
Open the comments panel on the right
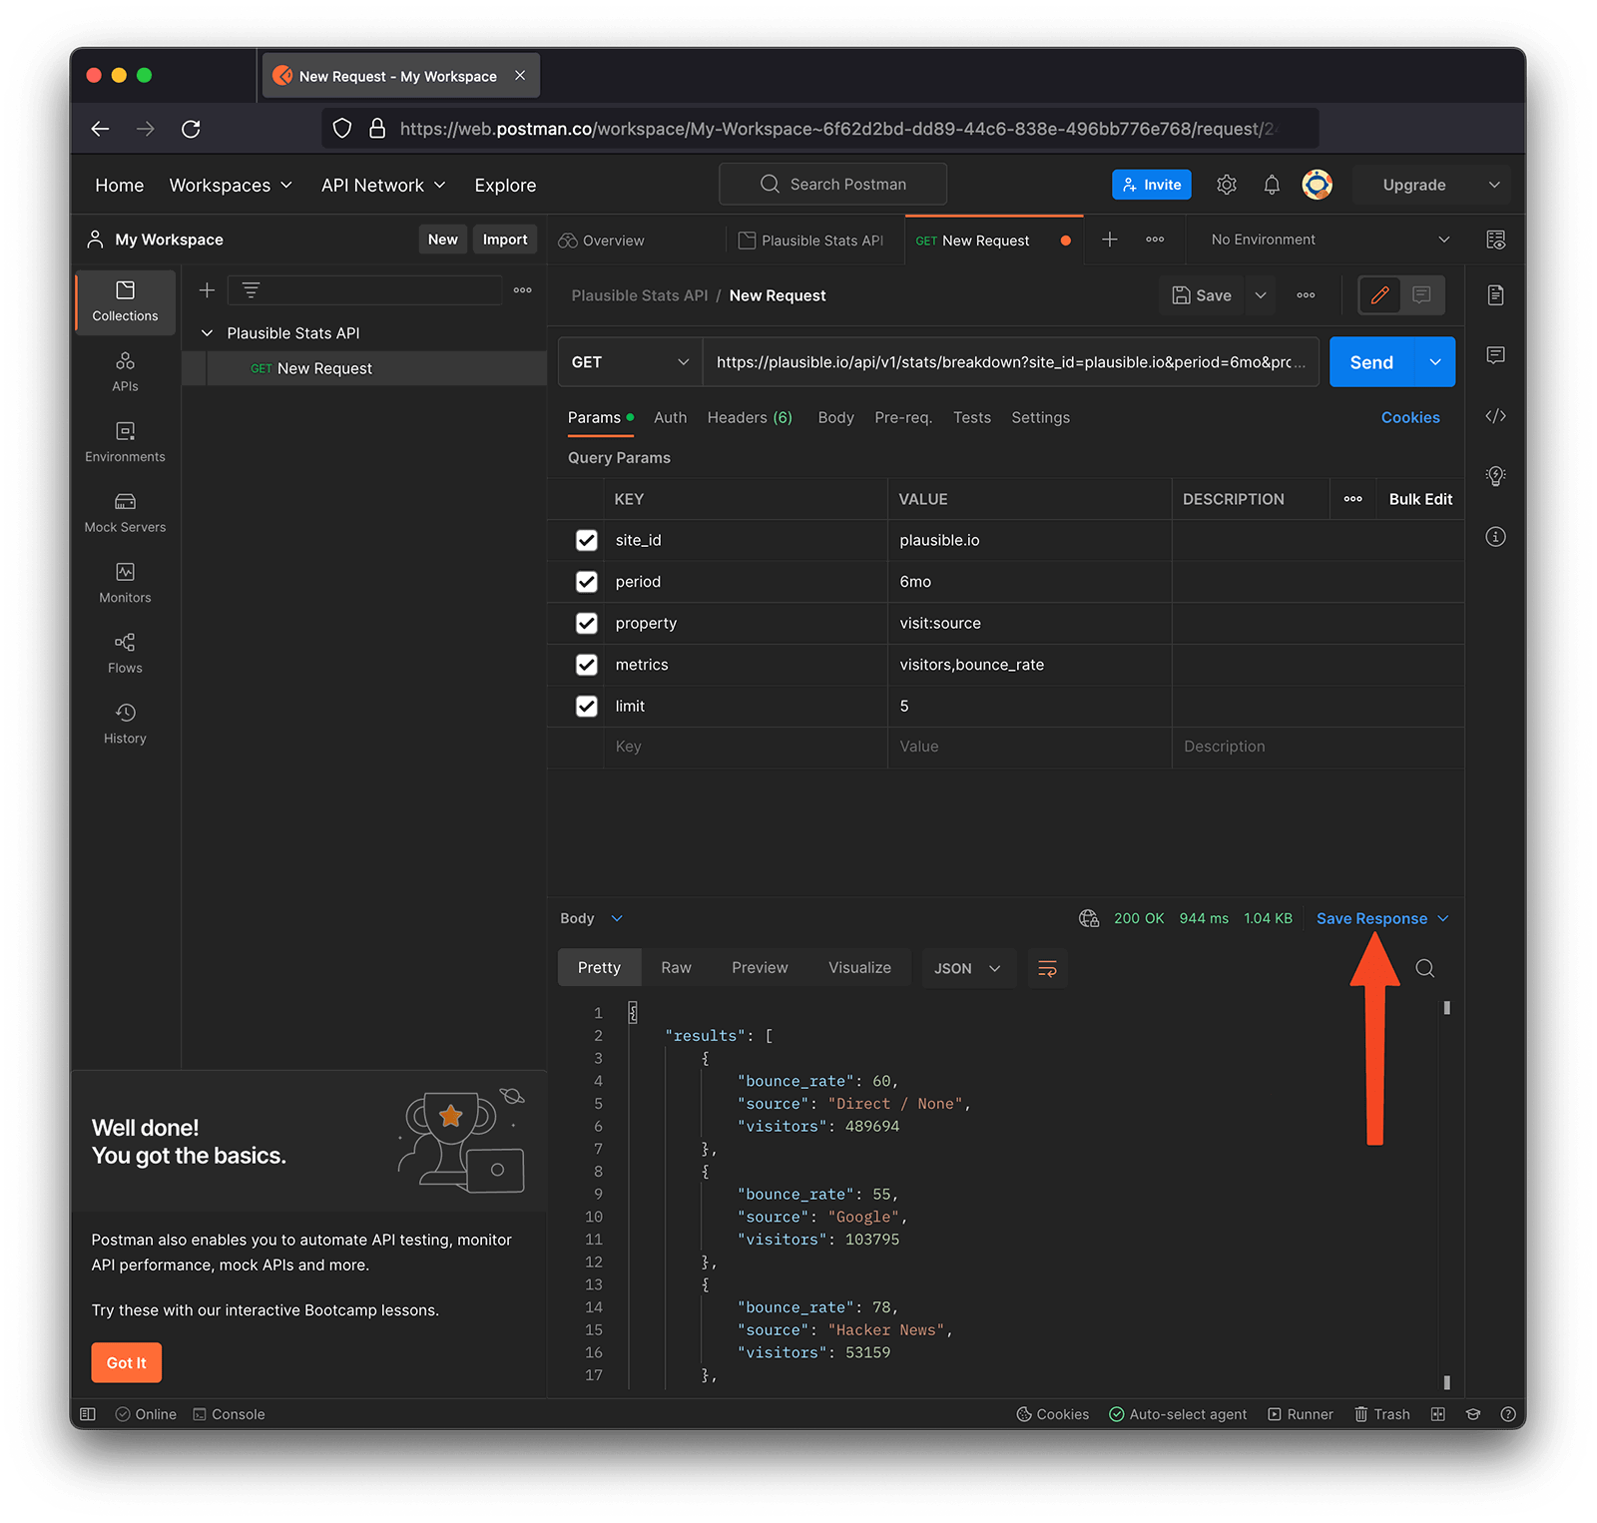[x=1495, y=355]
